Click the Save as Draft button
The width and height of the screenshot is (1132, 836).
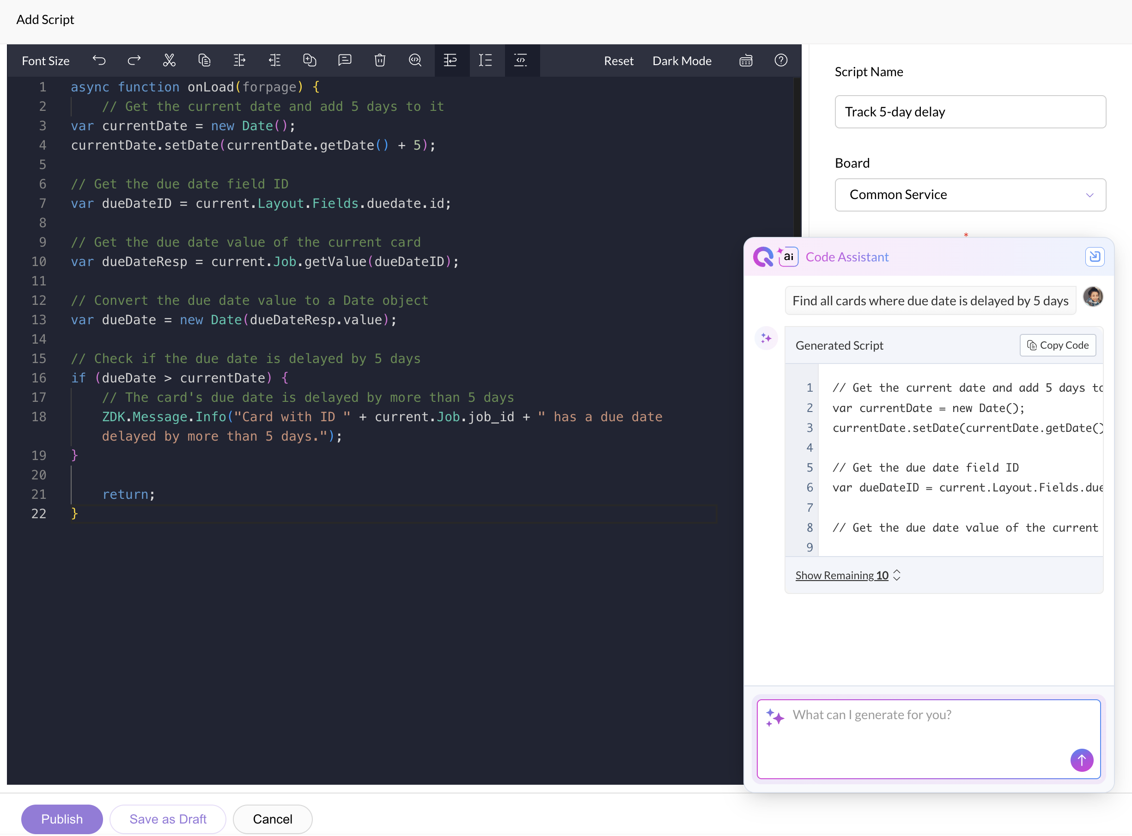[168, 819]
